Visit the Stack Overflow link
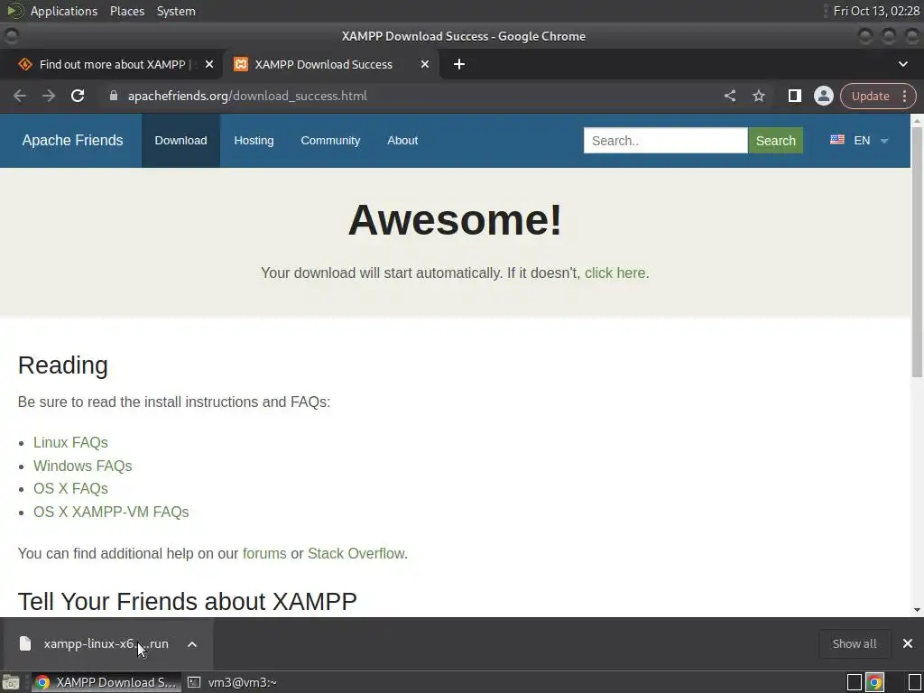The width and height of the screenshot is (924, 693). point(356,553)
